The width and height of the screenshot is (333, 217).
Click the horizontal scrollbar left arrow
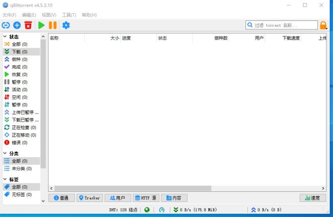51,188
